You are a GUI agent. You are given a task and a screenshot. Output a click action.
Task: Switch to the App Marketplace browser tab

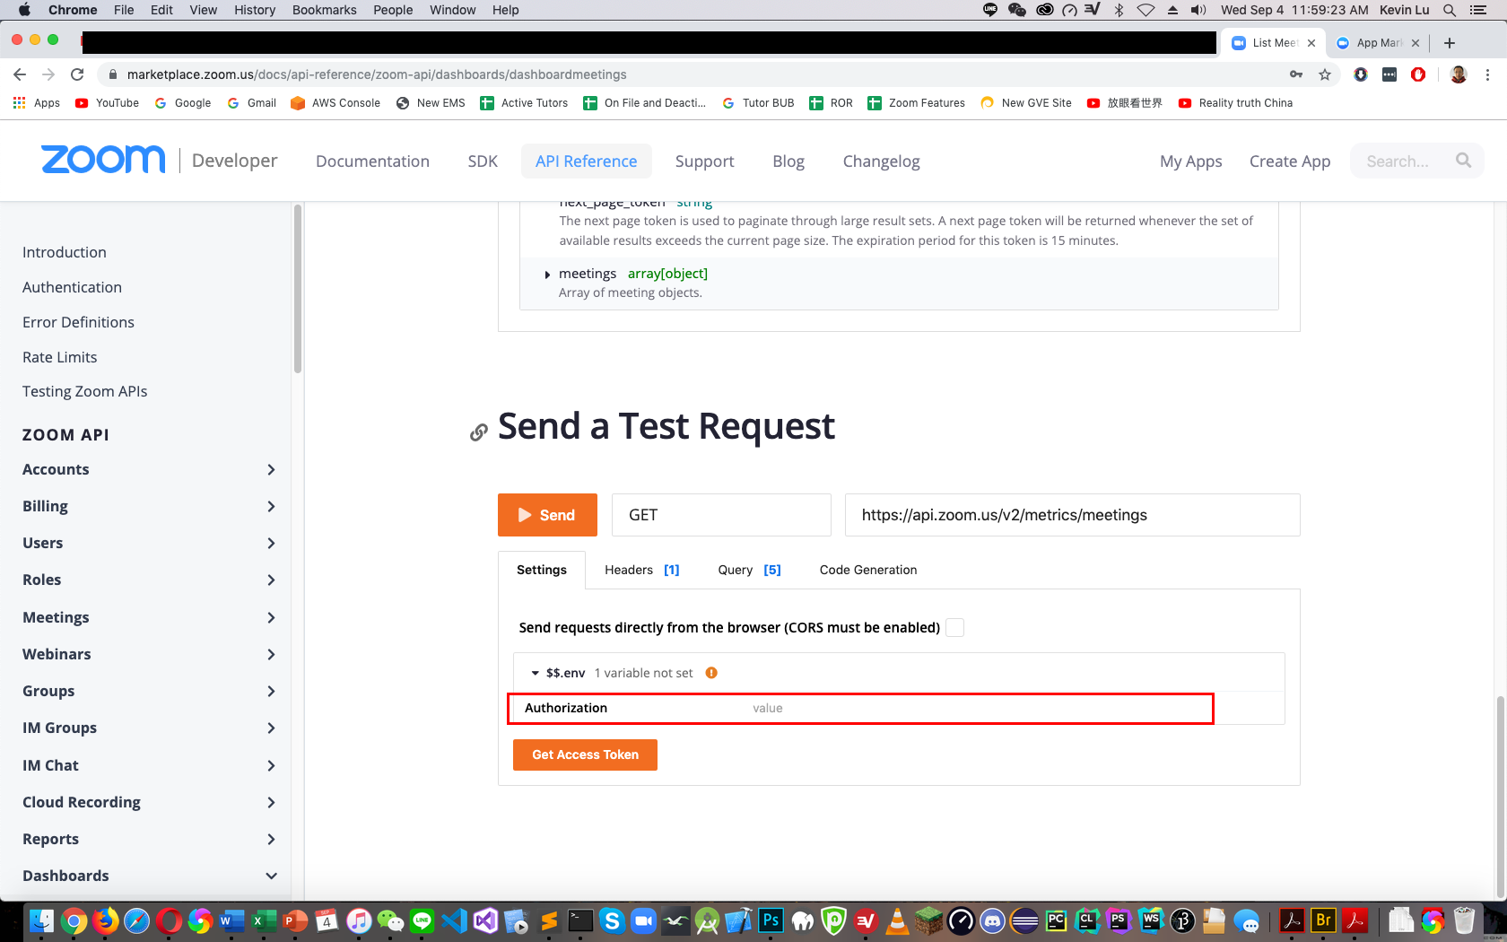coord(1378,43)
